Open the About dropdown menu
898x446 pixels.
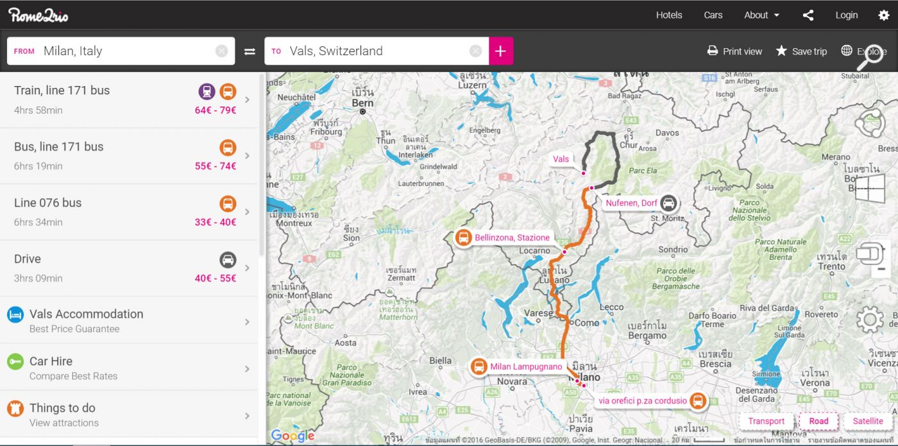761,15
